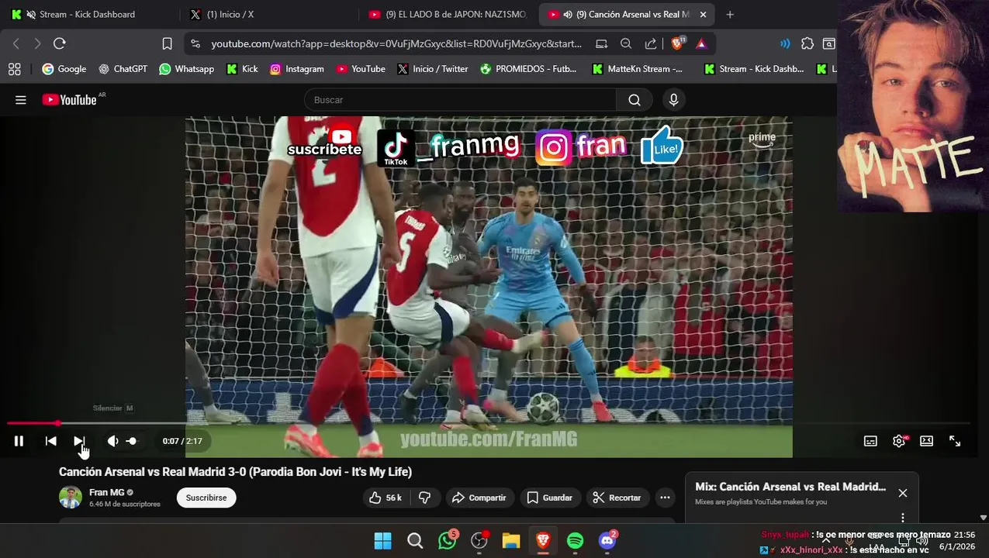989x558 pixels.
Task: Open Brave Rewards triangle icon
Action: tap(701, 43)
